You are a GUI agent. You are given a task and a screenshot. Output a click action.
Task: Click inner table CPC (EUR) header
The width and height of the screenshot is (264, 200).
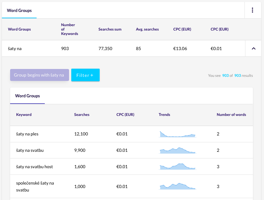[125, 115]
